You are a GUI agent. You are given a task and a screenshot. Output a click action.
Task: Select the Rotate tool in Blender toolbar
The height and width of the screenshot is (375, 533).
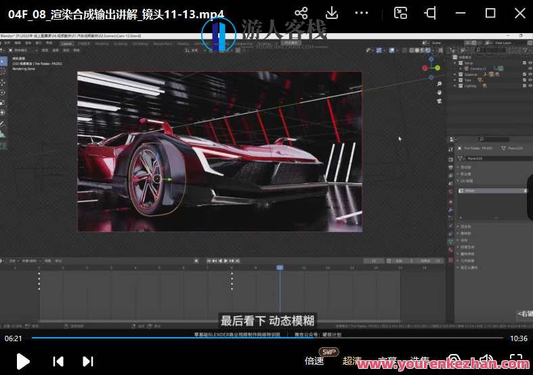(x=3, y=92)
